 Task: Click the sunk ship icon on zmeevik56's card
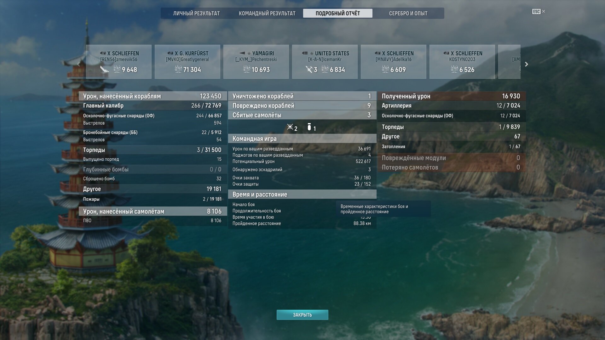(104, 69)
